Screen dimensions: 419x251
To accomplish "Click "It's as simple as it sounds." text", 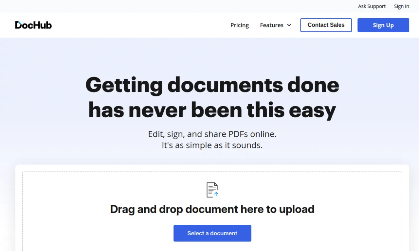I will point(212,145).
